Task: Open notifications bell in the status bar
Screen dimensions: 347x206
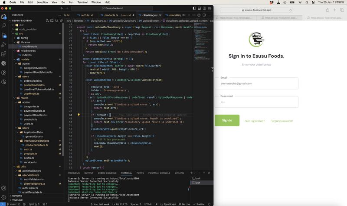Action: (x=209, y=204)
